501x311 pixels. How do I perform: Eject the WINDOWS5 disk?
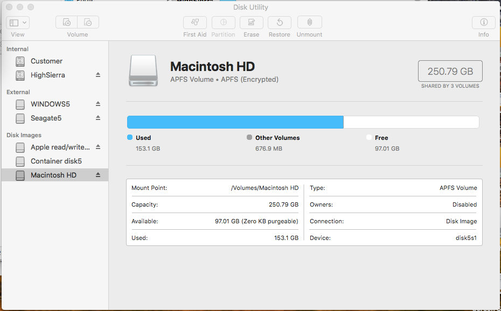point(98,104)
